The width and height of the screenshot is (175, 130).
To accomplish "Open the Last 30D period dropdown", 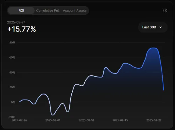I will (153, 27).
